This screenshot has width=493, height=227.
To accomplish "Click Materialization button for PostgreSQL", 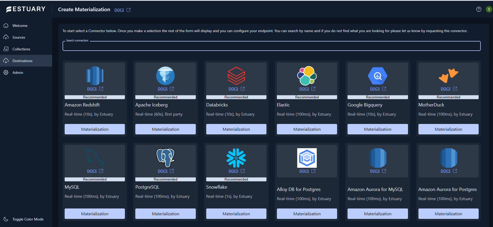I will (x=165, y=214).
